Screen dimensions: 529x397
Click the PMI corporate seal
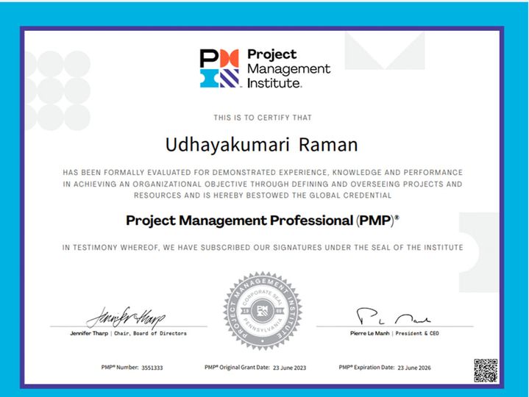[x=263, y=311]
